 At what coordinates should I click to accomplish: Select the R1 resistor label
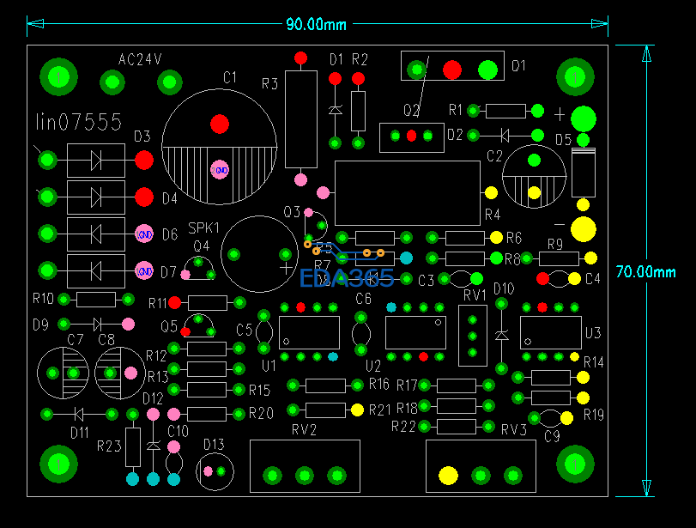pyautogui.click(x=456, y=110)
